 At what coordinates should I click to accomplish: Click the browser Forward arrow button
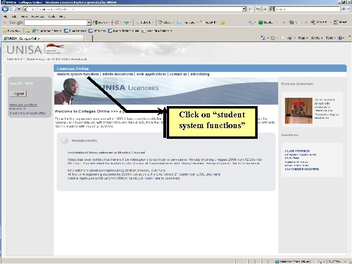[13, 9]
